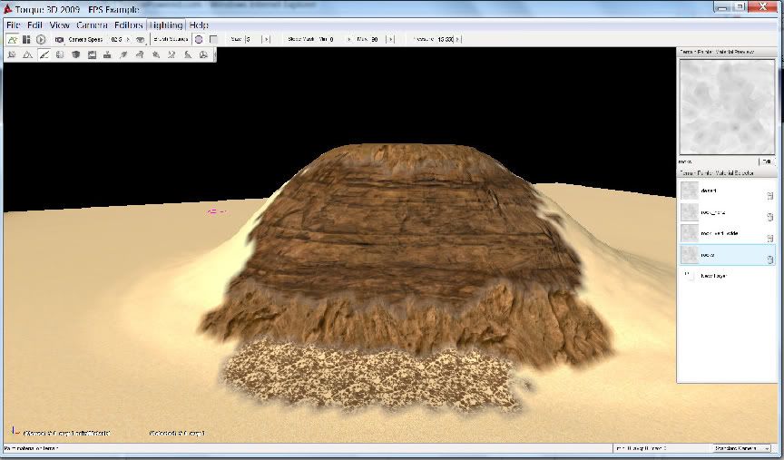Click the eye visibility icon in toolbar
Viewport: 784px width, 460px height.
pos(141,40)
